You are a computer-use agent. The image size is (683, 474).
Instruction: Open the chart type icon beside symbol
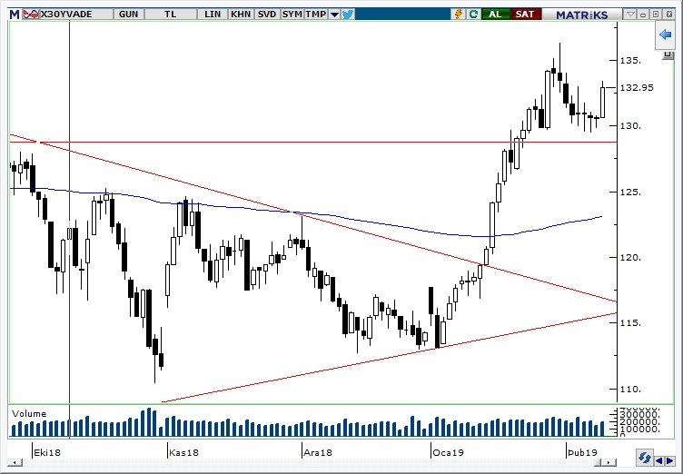tap(31, 15)
